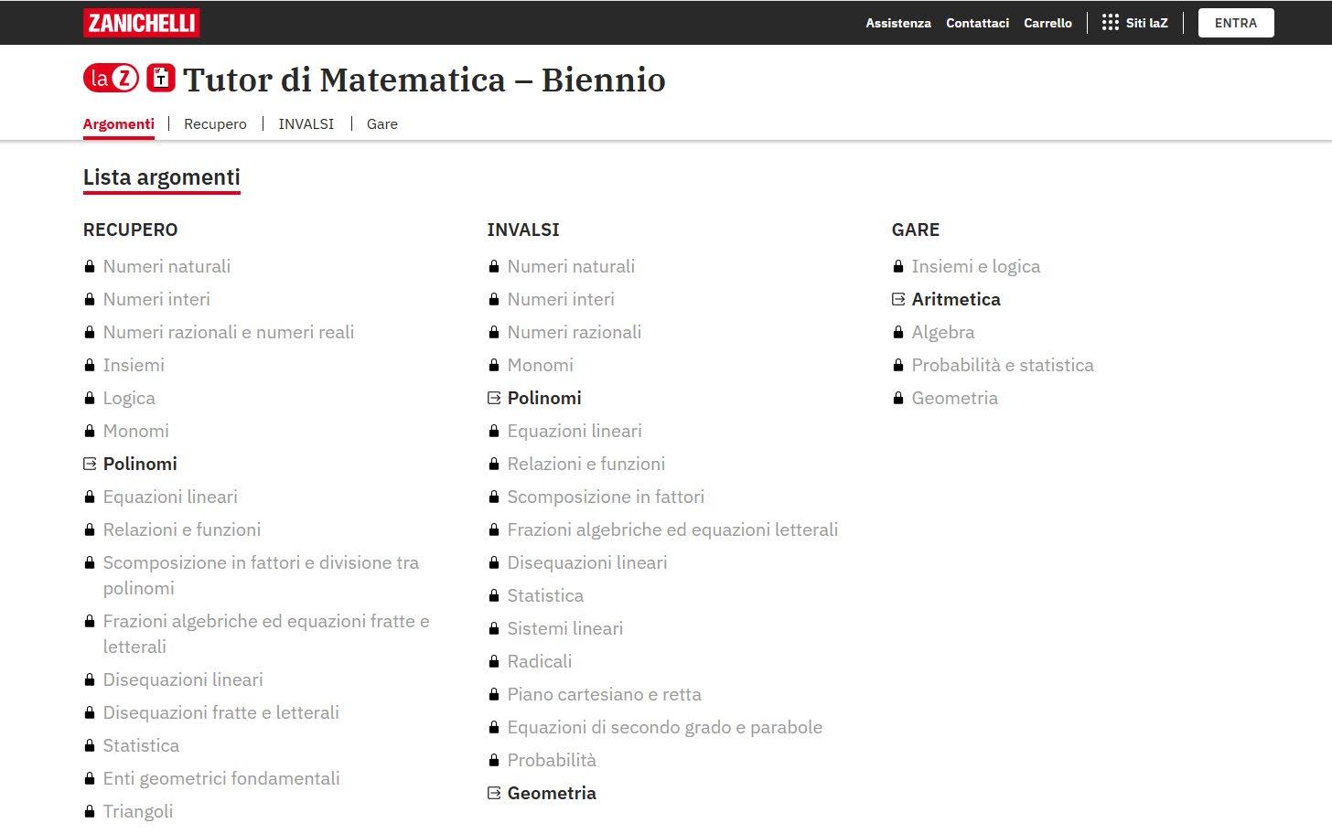Screen dimensions: 1332x834
Task: Open the Assistenza link
Action: [897, 23]
